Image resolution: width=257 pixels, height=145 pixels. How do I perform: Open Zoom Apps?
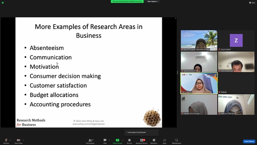[165, 141]
